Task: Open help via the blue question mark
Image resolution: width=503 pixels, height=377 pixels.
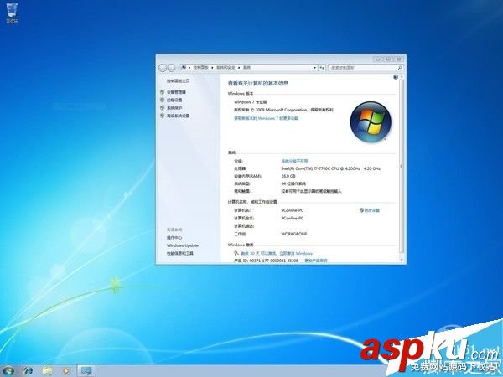Action: [x=396, y=77]
